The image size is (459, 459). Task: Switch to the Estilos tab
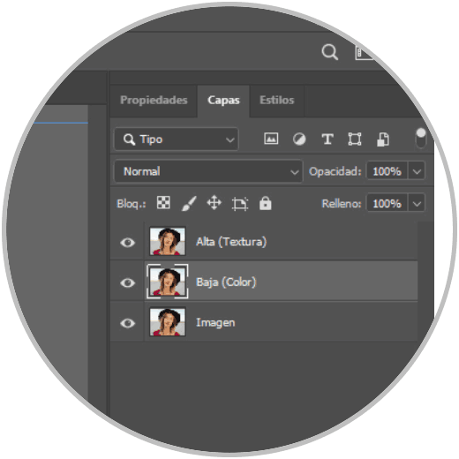click(x=276, y=100)
